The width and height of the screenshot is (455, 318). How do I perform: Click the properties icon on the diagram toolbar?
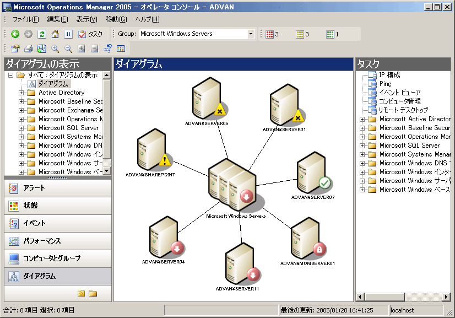(15, 48)
